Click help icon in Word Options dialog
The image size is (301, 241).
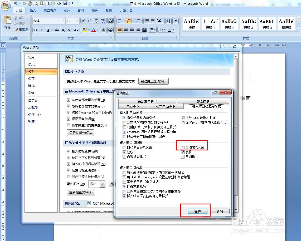pyautogui.click(x=224, y=46)
